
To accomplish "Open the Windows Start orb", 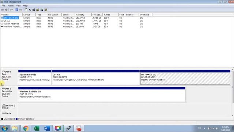I will [x=4, y=128].
